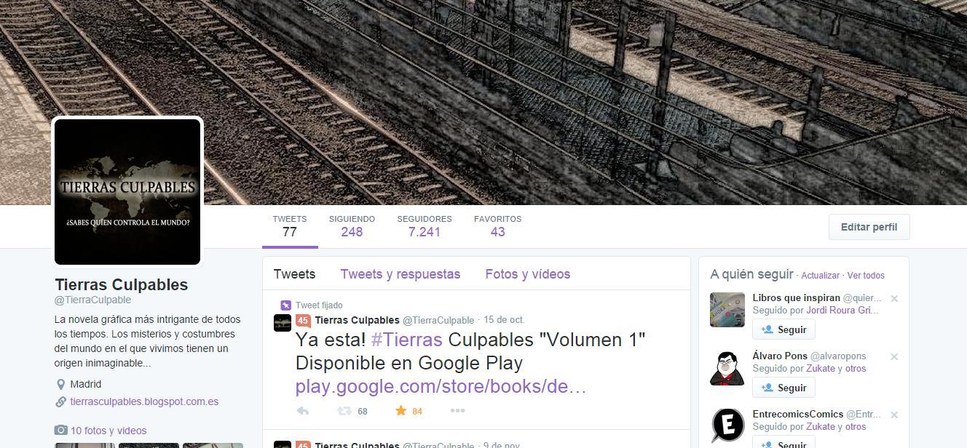
Task: Open the 10 fotos y videos link
Action: [x=108, y=431]
